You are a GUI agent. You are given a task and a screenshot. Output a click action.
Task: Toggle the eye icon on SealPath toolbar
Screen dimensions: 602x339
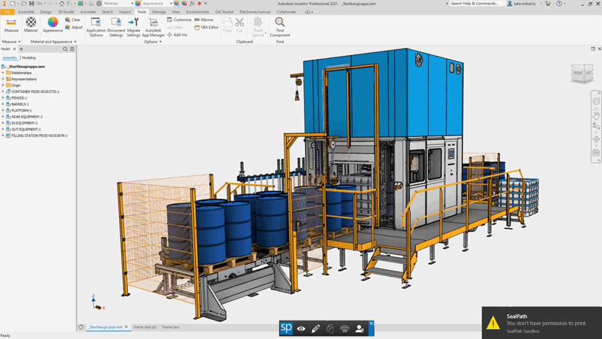[x=301, y=328]
